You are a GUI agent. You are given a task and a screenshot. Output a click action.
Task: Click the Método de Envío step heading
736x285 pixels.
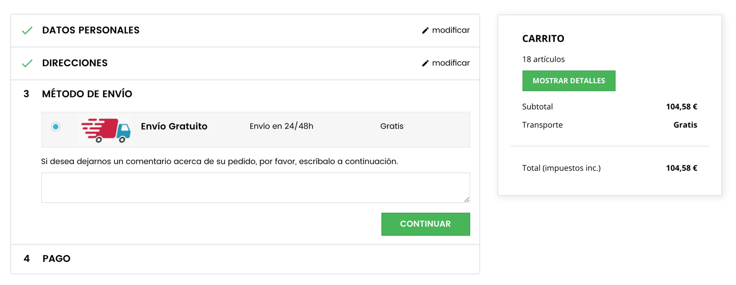coord(87,94)
